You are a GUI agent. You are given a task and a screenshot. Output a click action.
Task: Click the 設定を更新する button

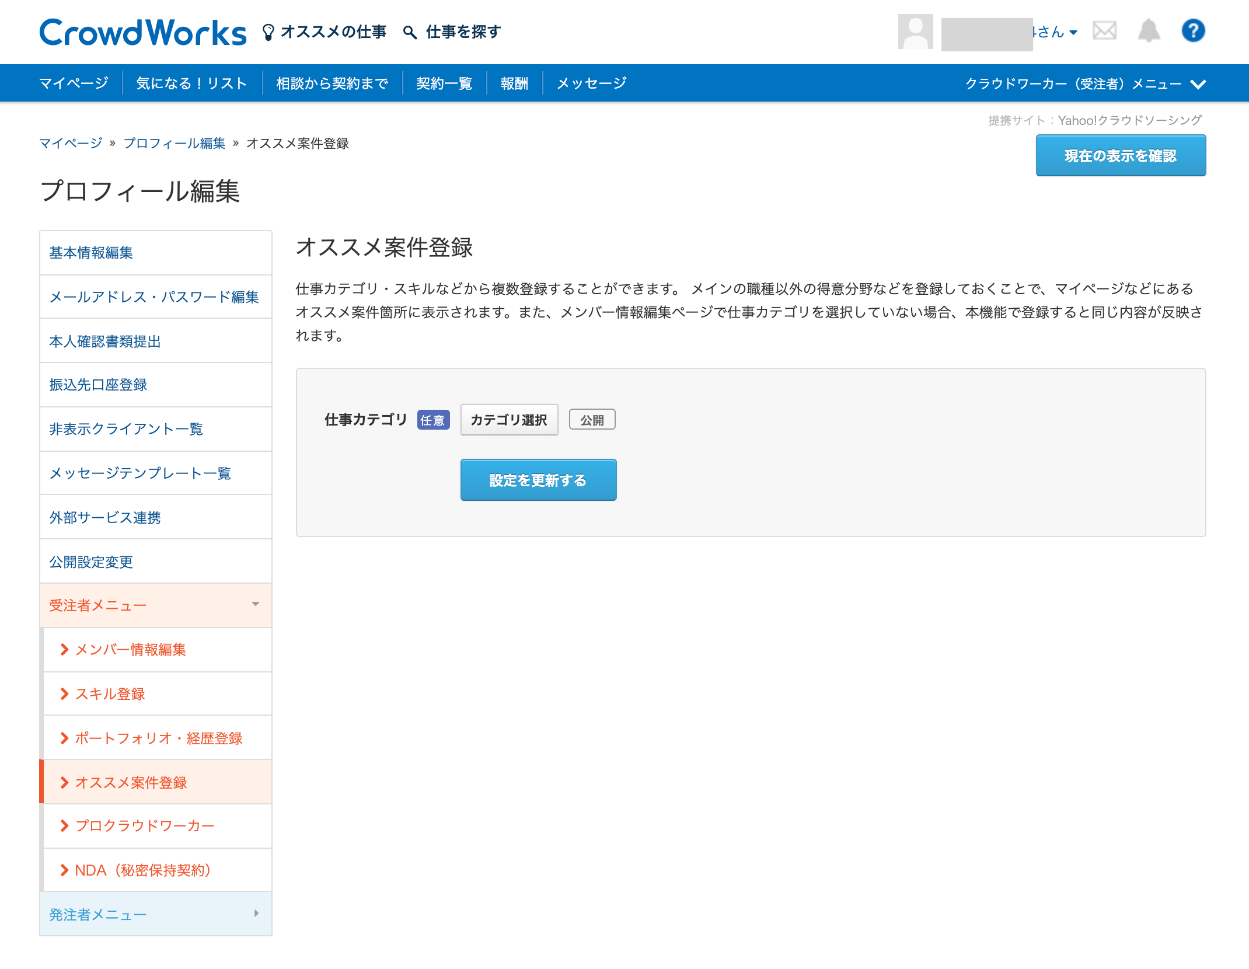[x=538, y=480]
